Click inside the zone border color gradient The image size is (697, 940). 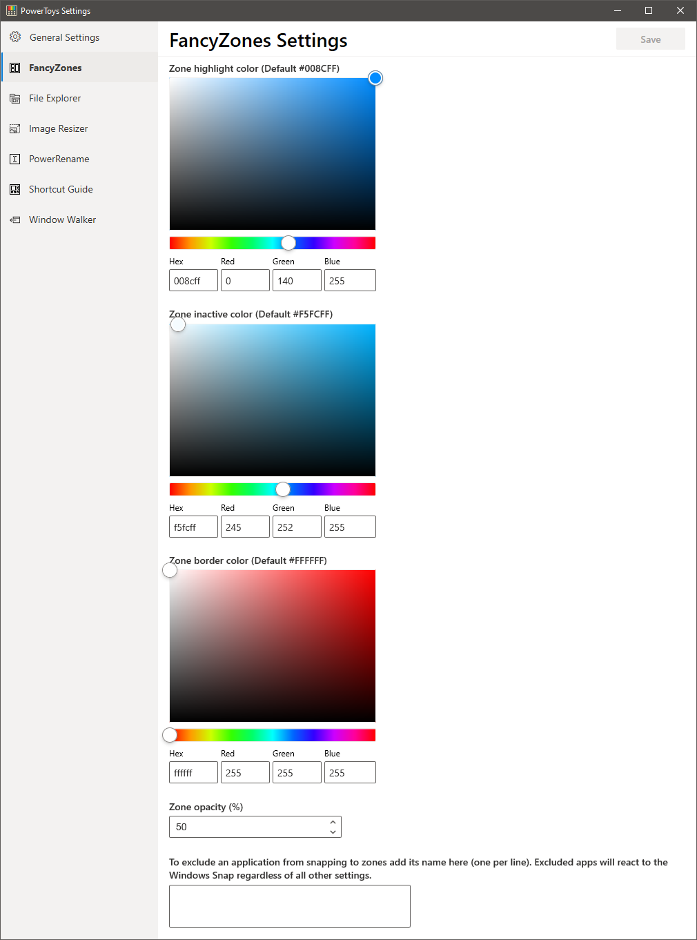coord(272,645)
